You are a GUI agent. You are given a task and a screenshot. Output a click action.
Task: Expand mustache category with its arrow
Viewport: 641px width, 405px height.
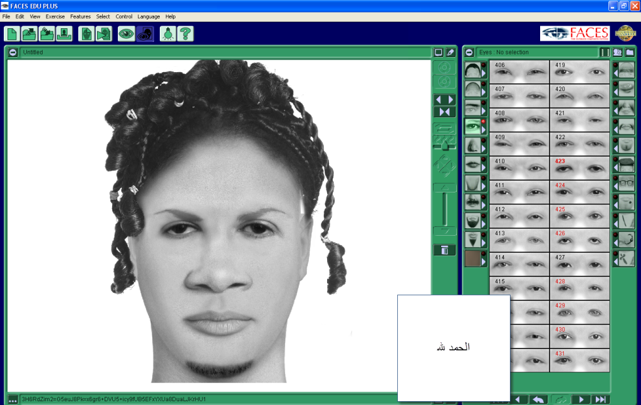click(x=484, y=205)
